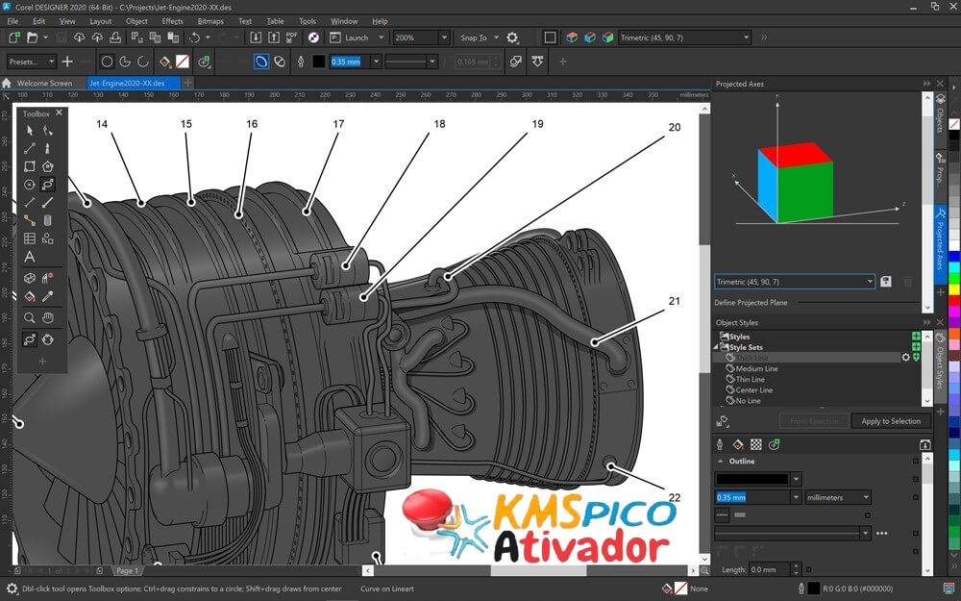Image resolution: width=961 pixels, height=601 pixels.
Task: Toggle the checkbox next to line style dropdown
Action: coord(916,534)
